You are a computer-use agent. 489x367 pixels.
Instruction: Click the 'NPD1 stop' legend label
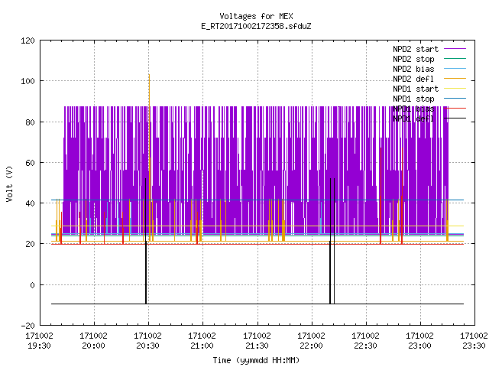[x=413, y=99]
